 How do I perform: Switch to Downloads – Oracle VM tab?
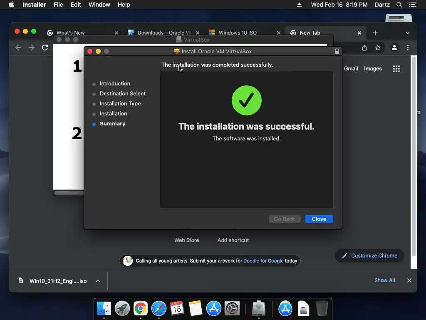pos(164,32)
